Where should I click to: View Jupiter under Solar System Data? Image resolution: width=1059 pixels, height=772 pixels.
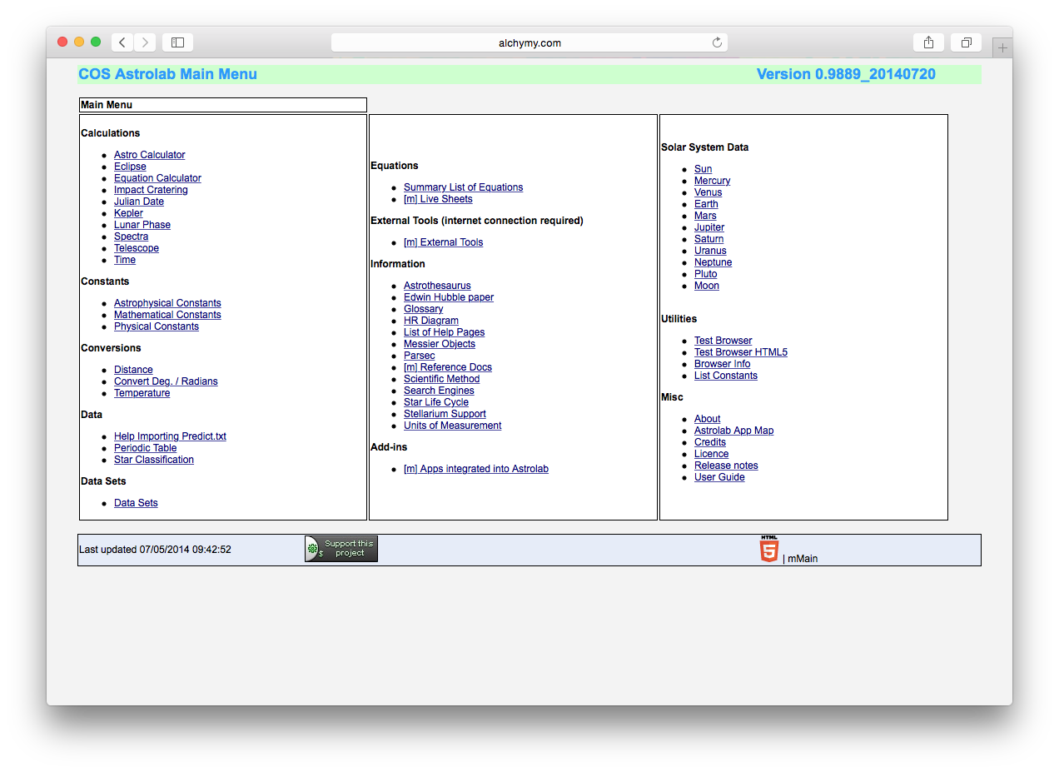tap(708, 227)
